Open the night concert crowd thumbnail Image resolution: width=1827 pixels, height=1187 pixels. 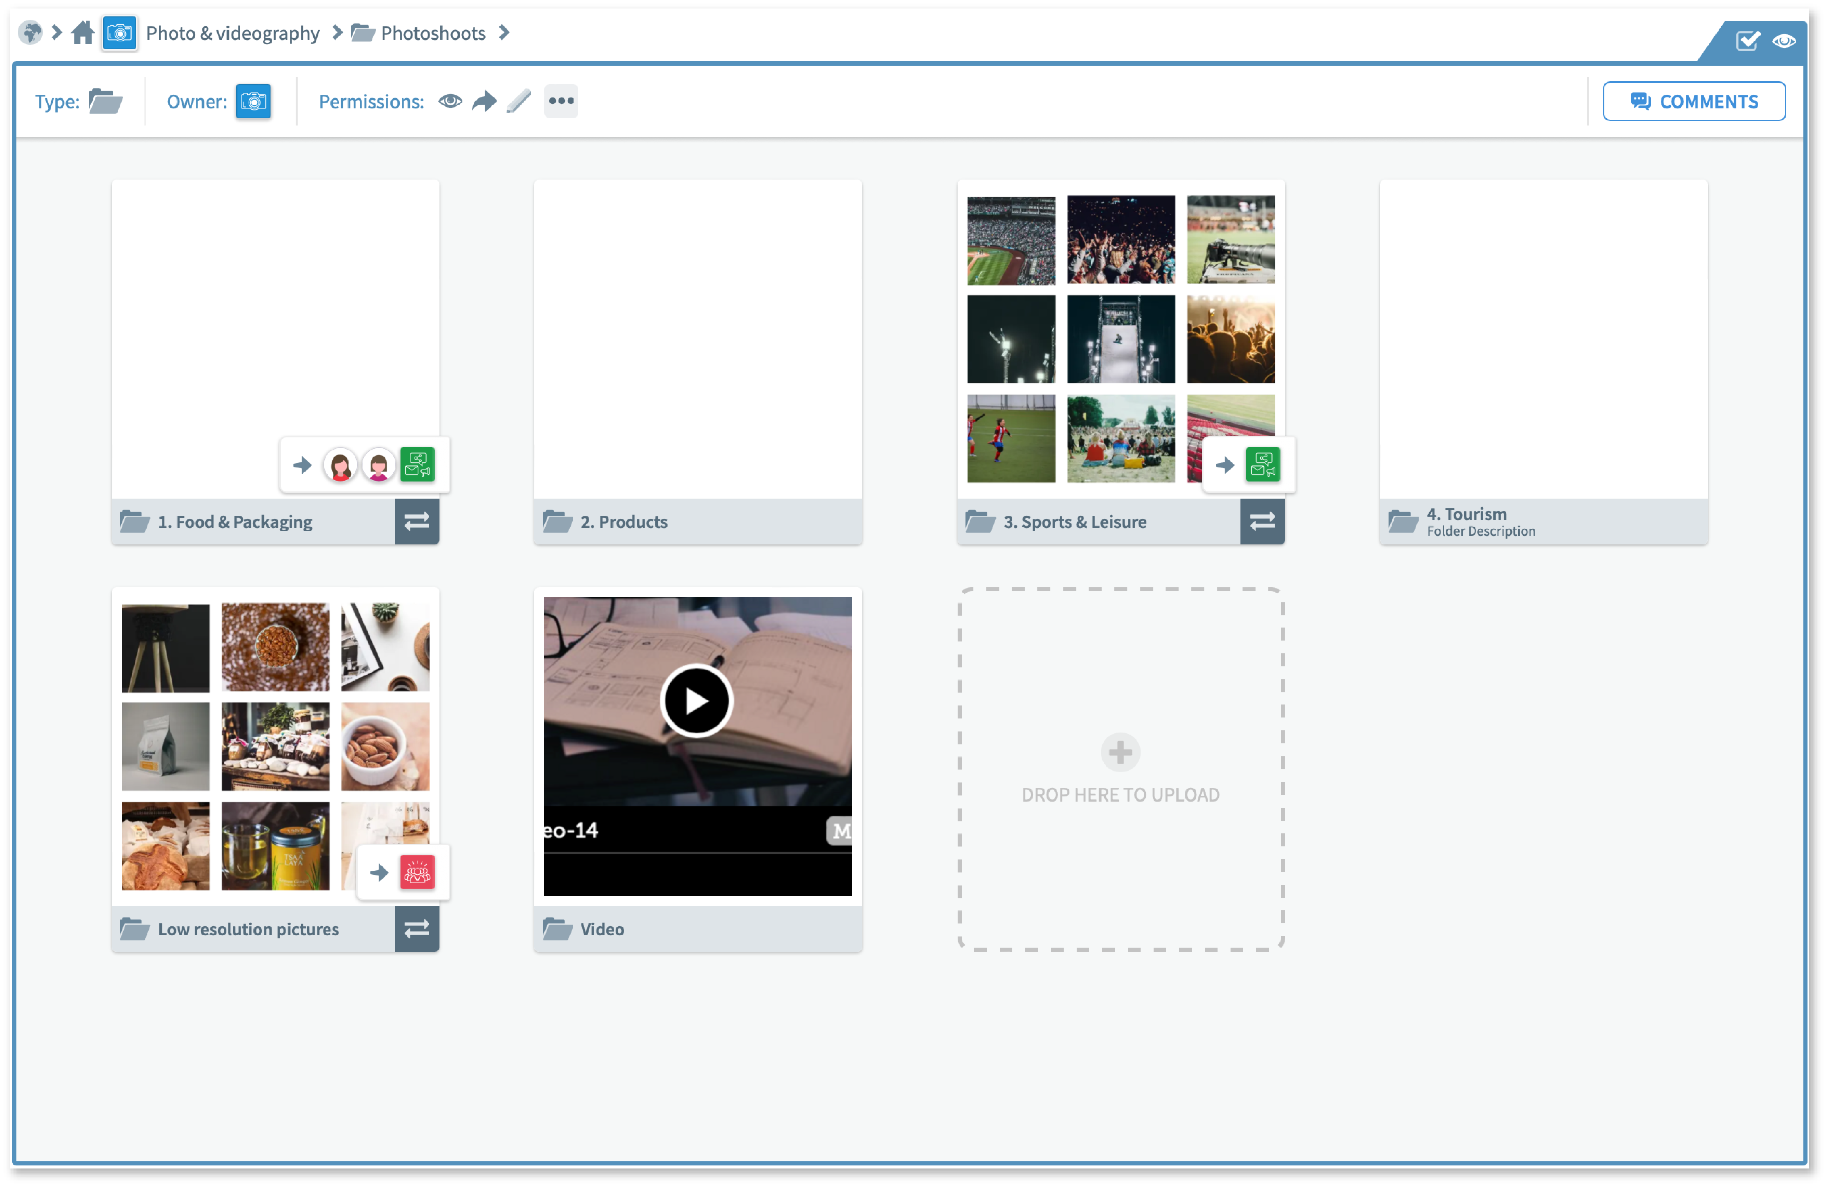coord(1121,239)
